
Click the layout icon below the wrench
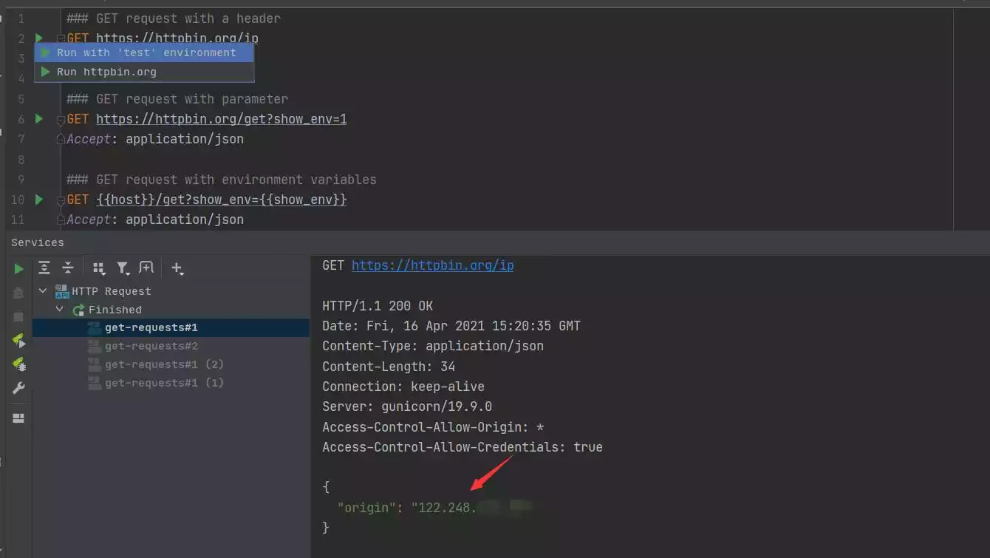coord(18,418)
